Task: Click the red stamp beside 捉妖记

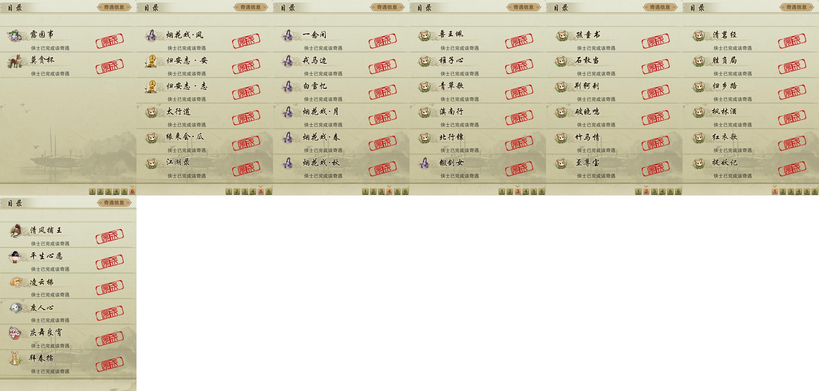Action: [x=792, y=168]
